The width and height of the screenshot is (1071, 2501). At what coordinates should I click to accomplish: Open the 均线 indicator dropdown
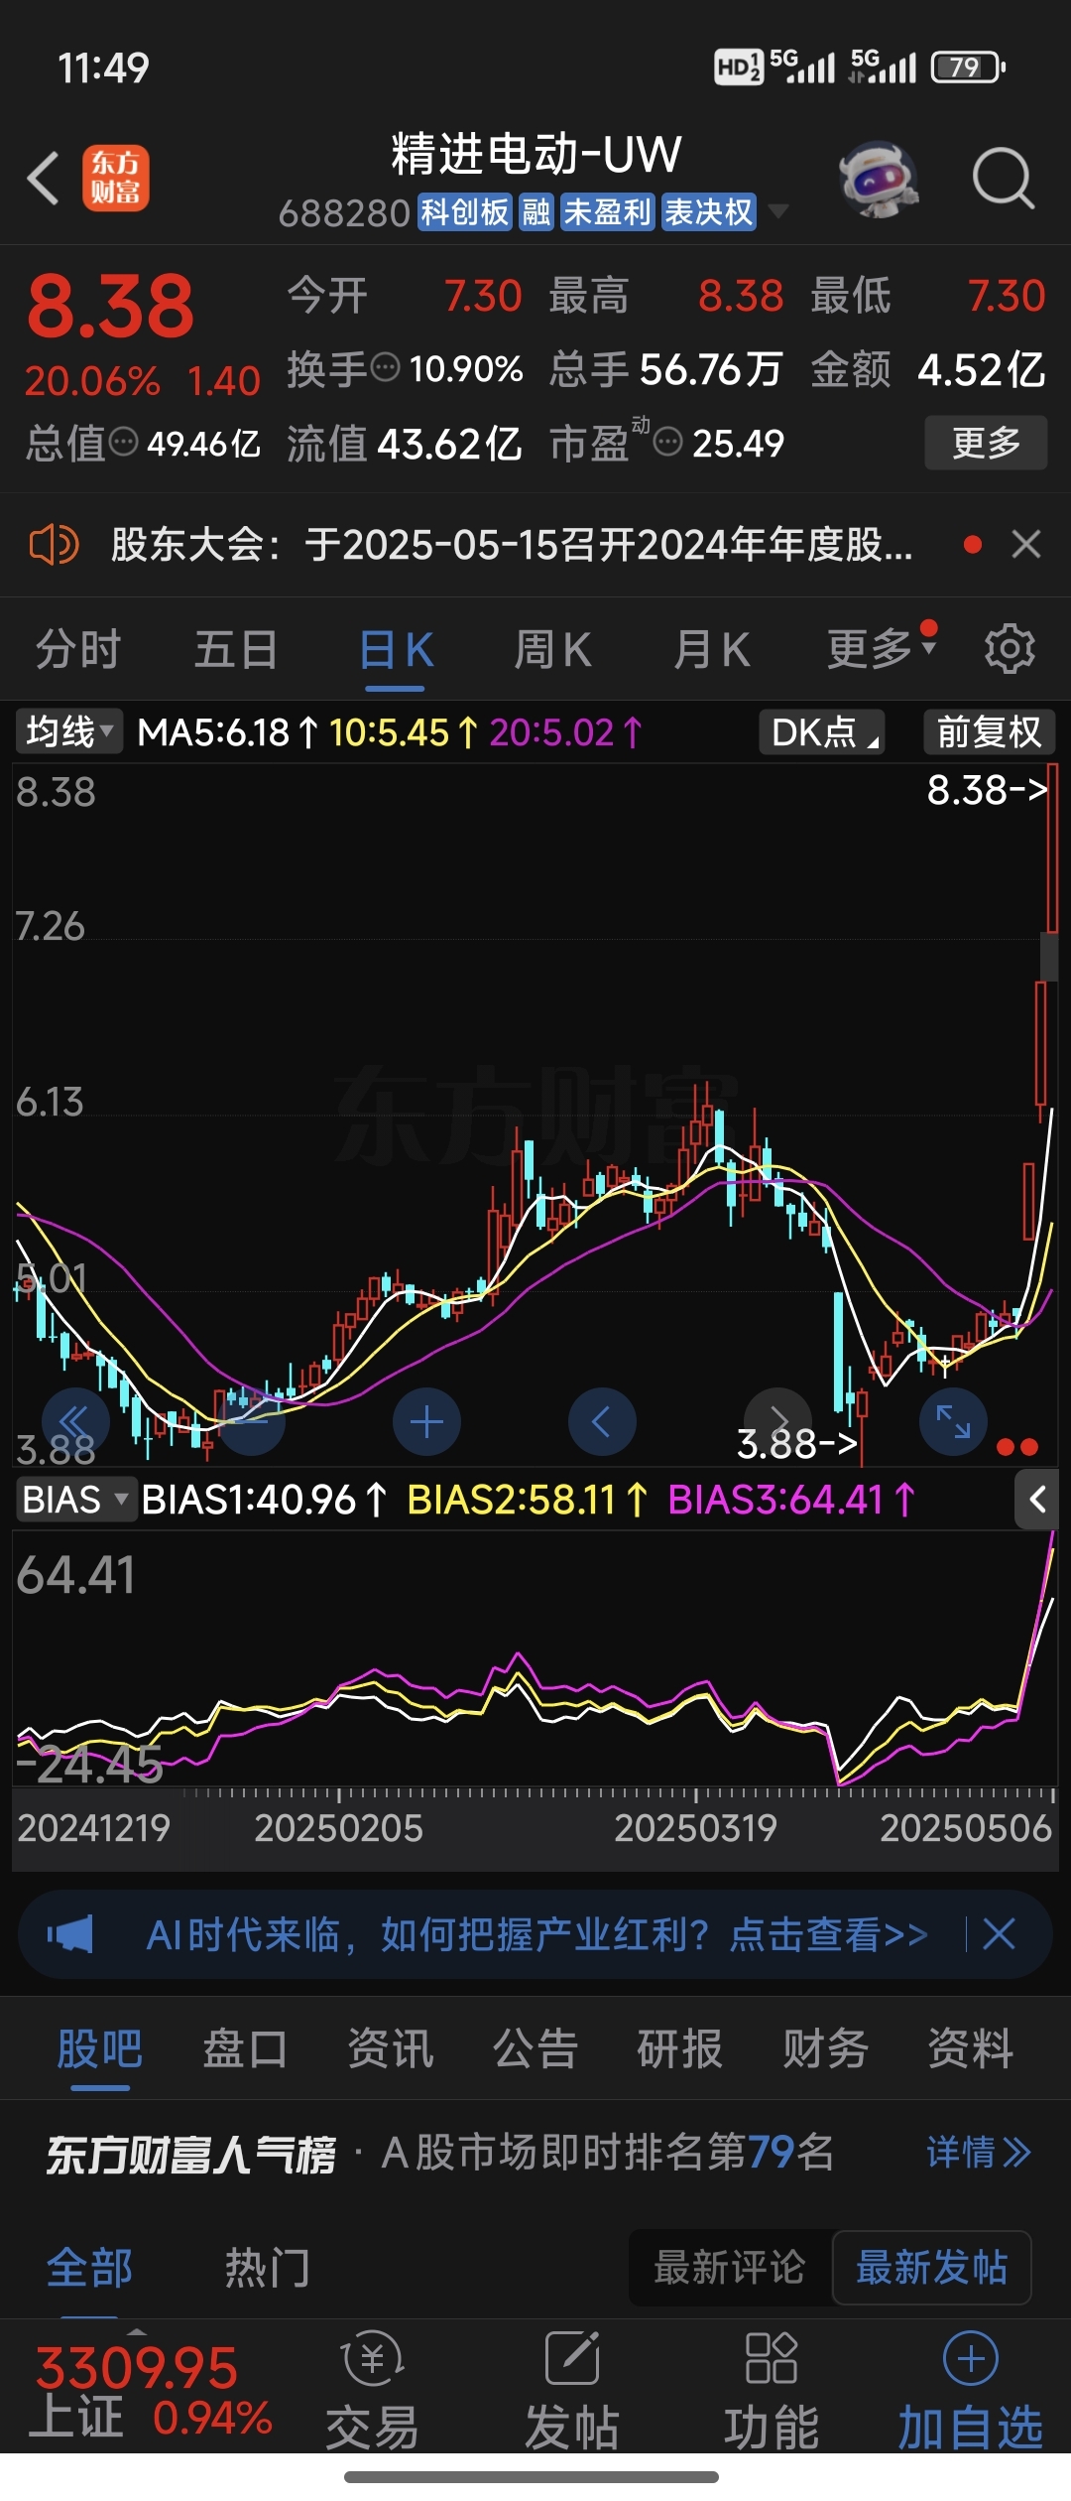[68, 732]
